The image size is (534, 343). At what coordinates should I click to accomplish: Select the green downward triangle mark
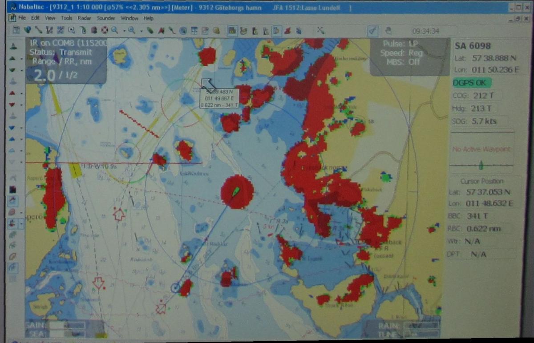point(12,70)
